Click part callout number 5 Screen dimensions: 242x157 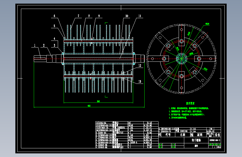pos(54,26)
